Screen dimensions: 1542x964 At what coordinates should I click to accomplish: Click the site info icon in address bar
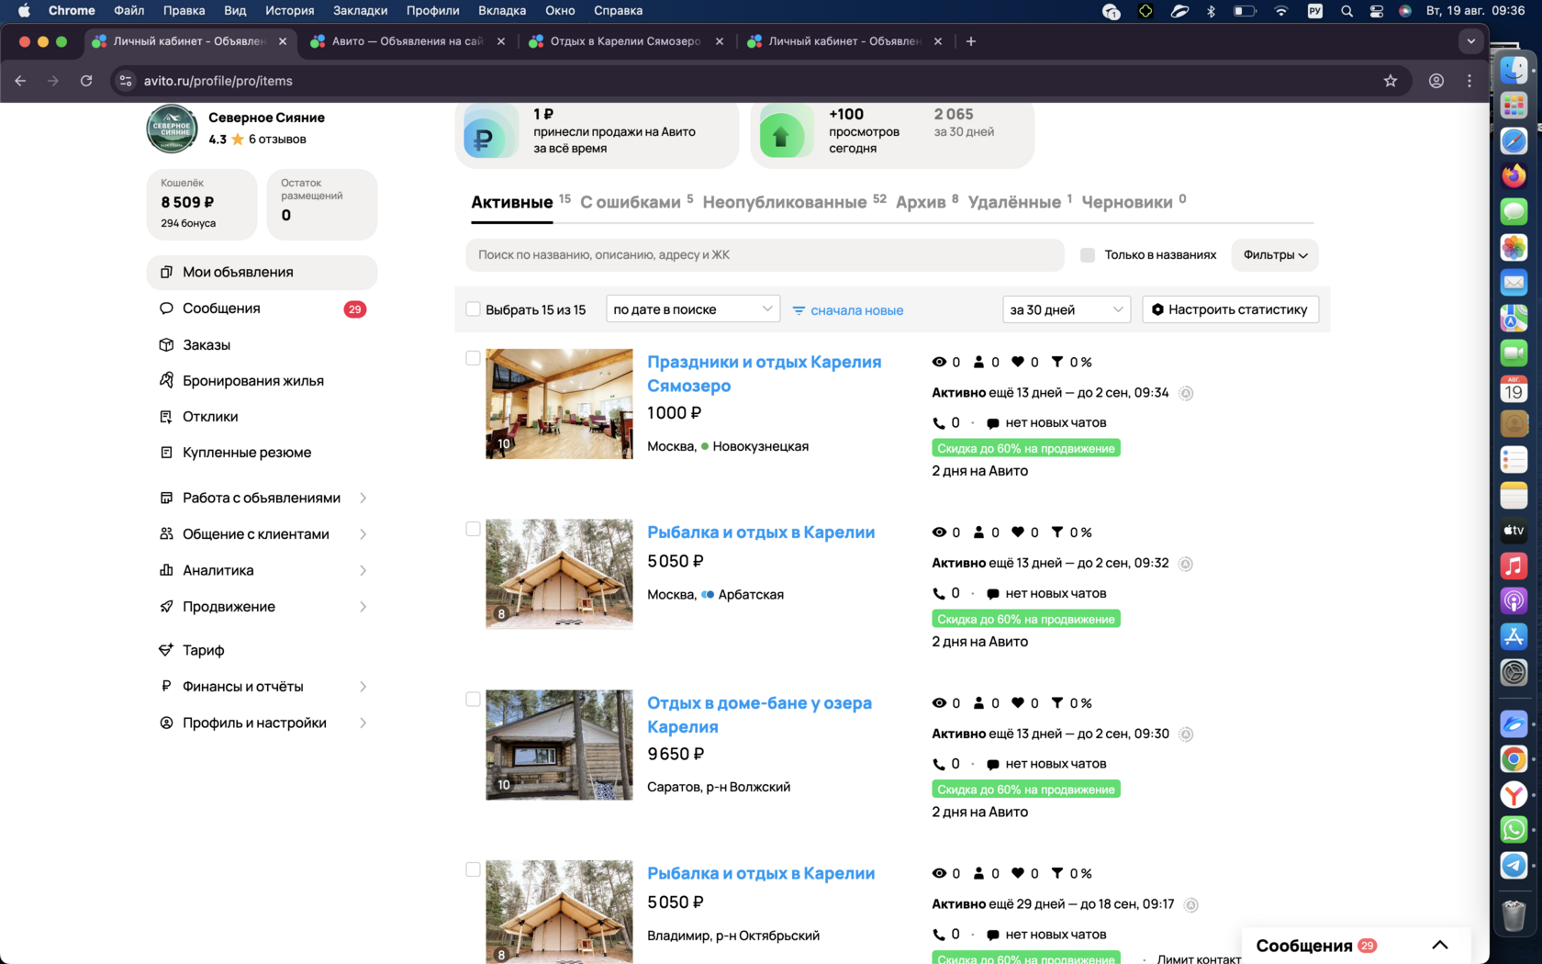click(x=126, y=81)
